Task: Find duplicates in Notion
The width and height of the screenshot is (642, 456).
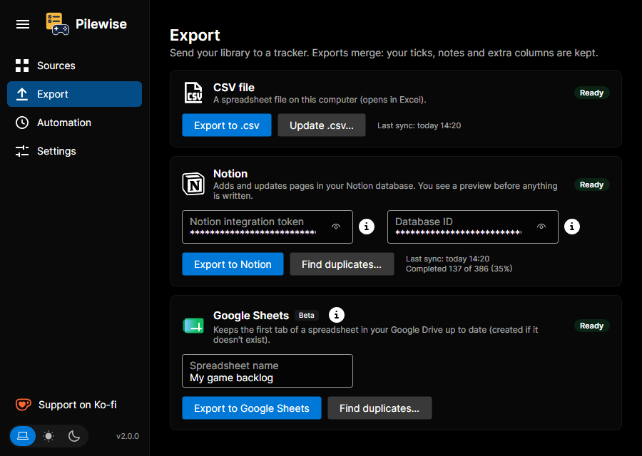Action: (x=342, y=264)
